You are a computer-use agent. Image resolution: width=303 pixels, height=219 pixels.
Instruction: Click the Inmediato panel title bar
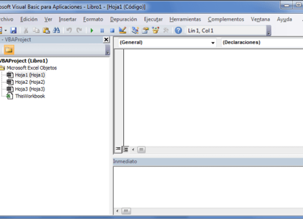coord(208,161)
